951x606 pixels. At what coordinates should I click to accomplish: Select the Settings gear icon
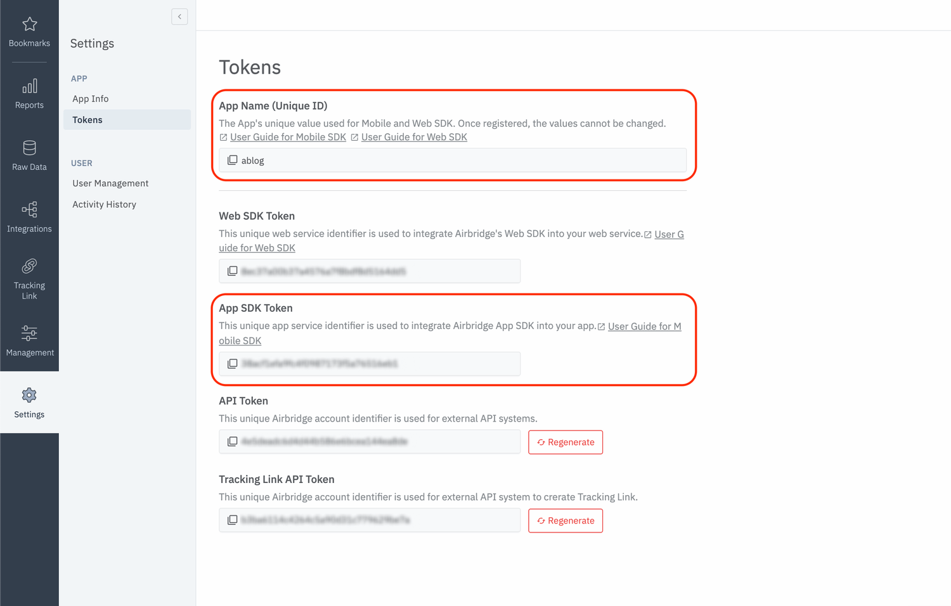click(29, 396)
